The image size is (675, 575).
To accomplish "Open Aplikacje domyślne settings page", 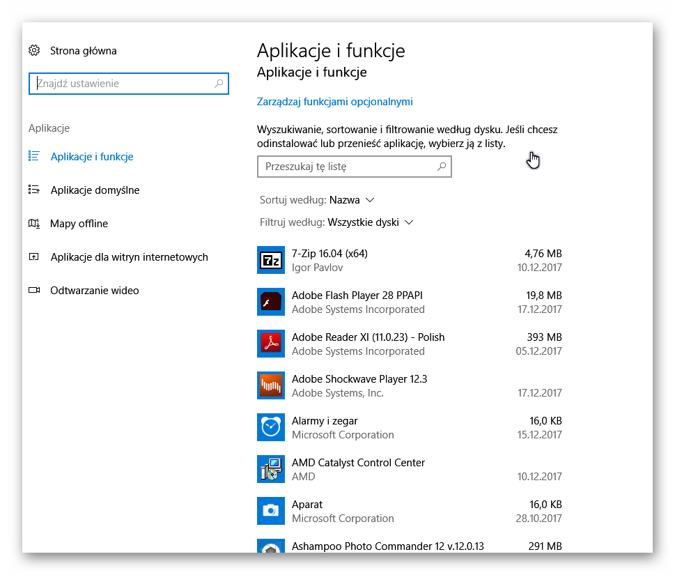I will pyautogui.click(x=95, y=190).
